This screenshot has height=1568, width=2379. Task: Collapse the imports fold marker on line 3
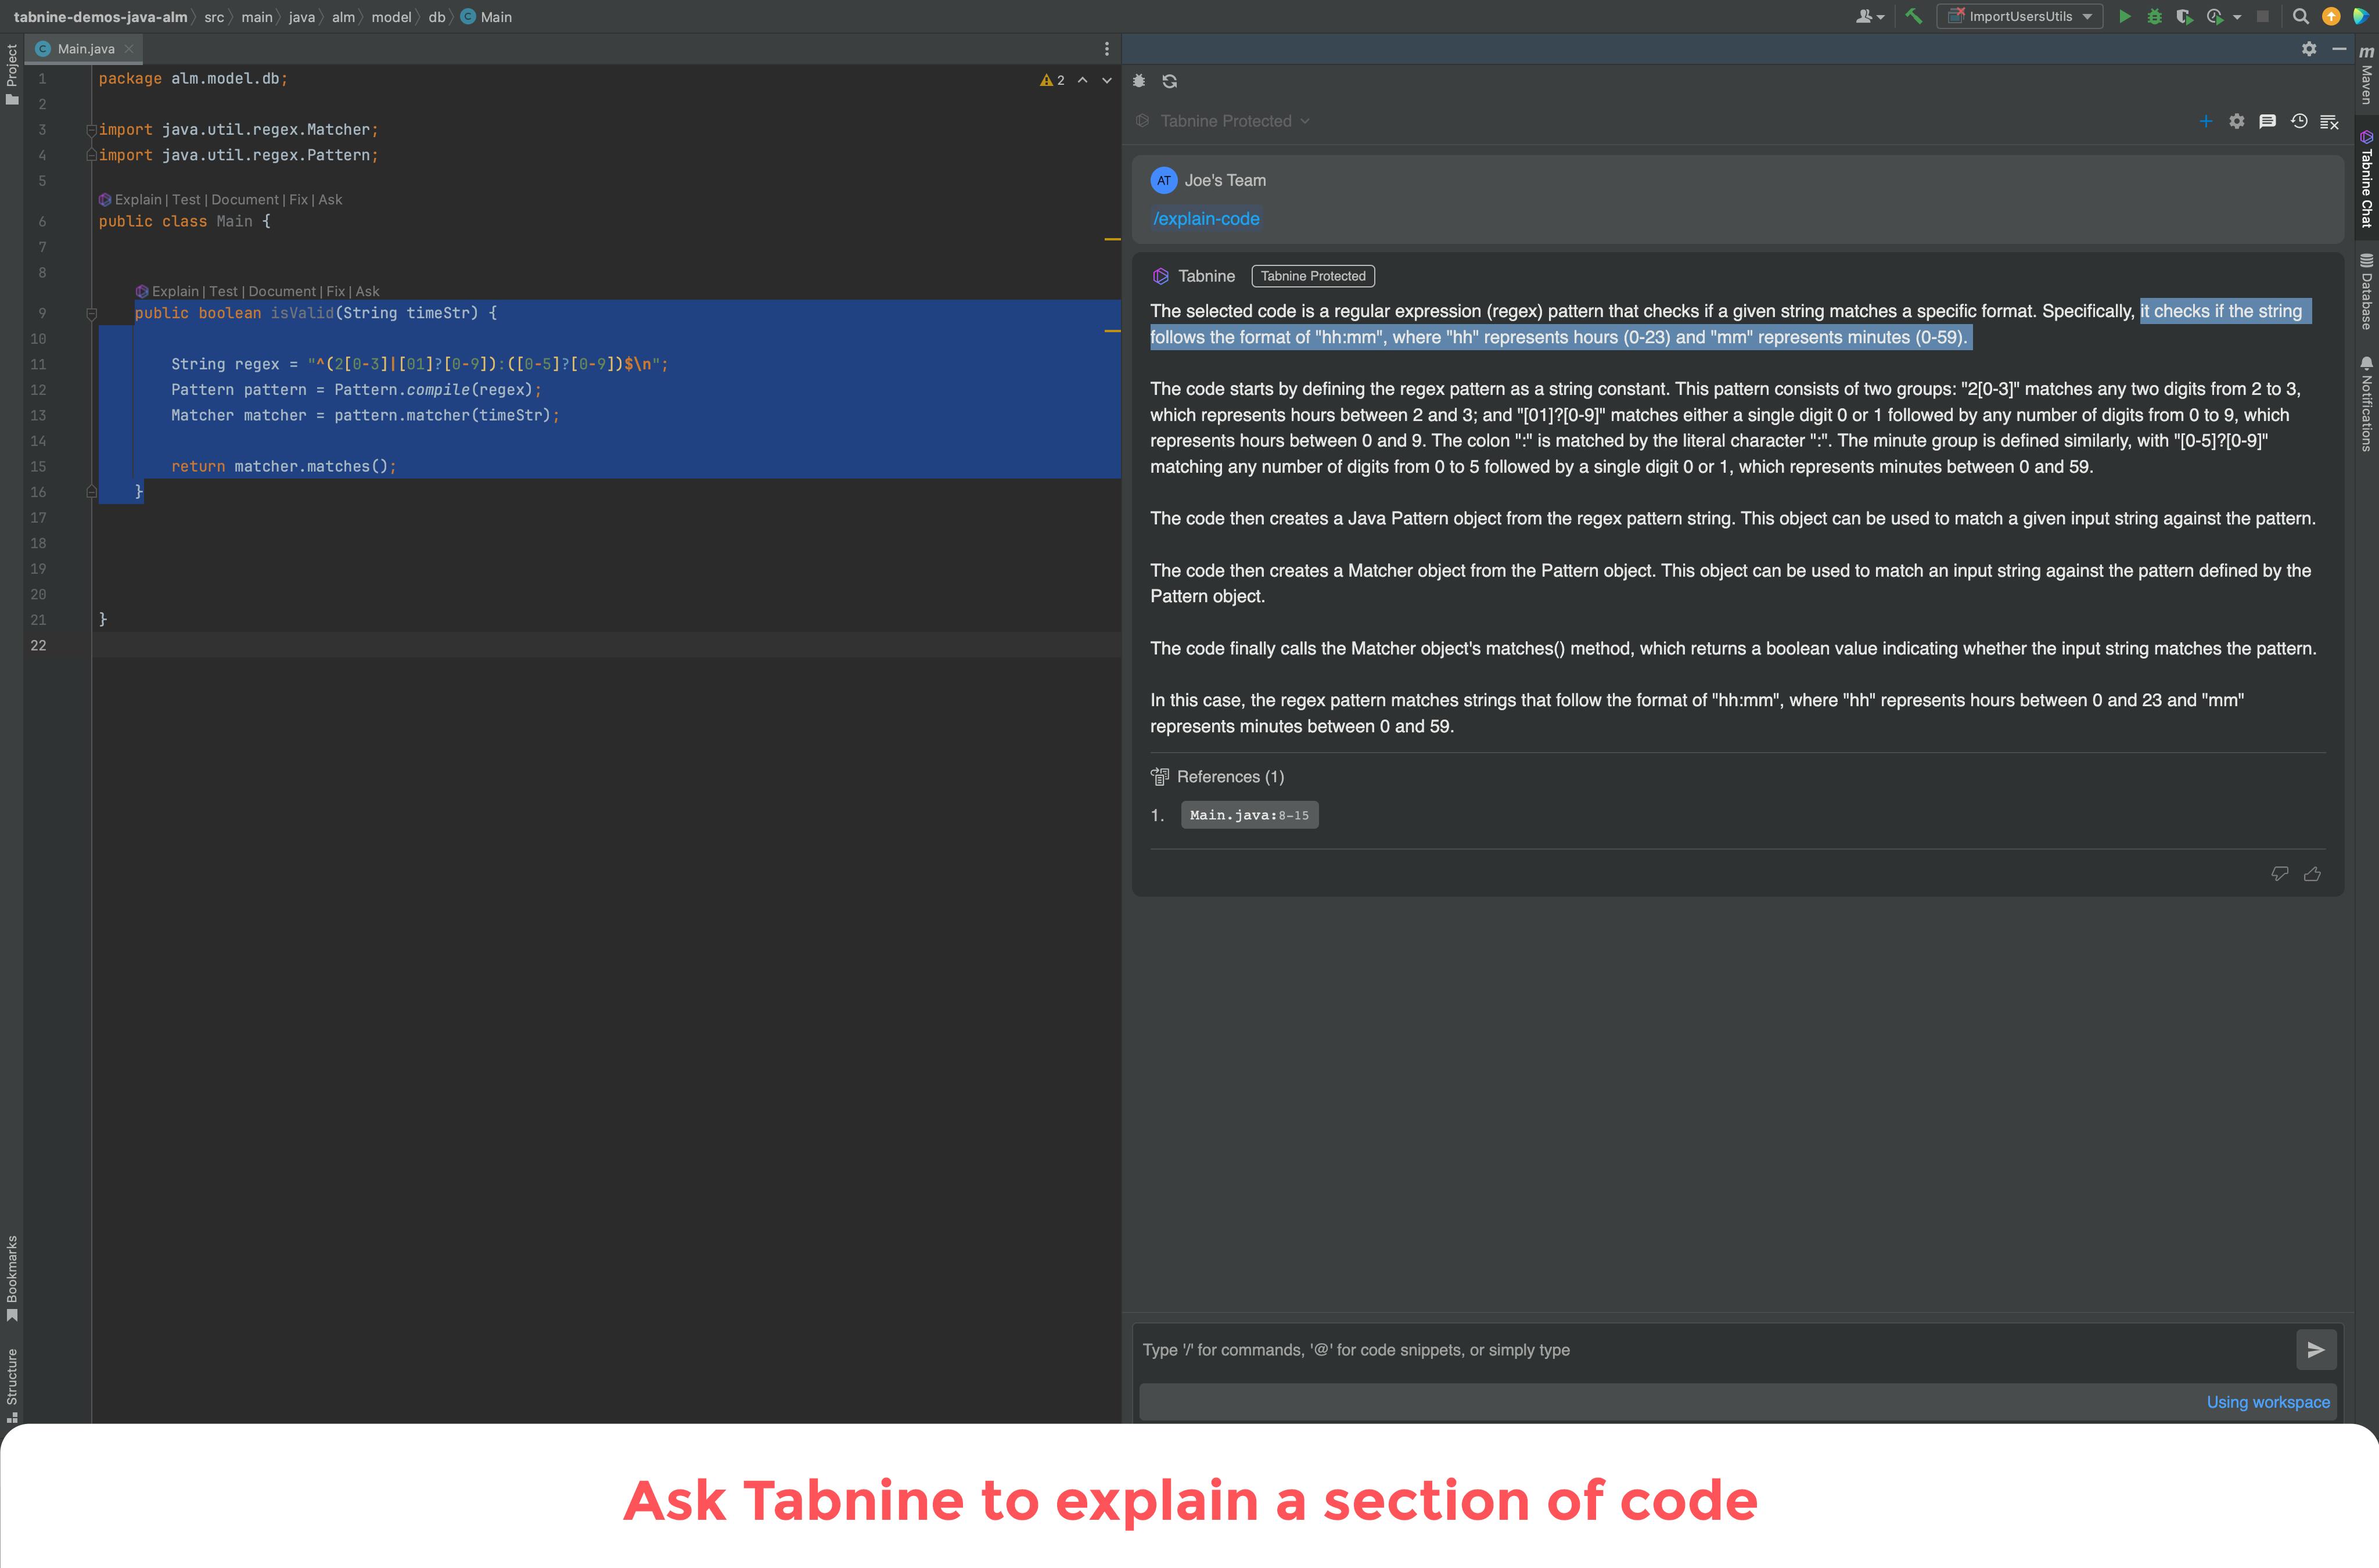[91, 130]
